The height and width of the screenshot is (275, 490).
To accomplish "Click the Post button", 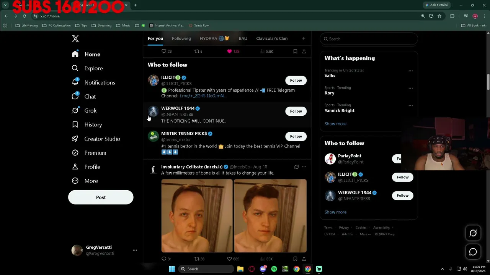I will [101, 197].
